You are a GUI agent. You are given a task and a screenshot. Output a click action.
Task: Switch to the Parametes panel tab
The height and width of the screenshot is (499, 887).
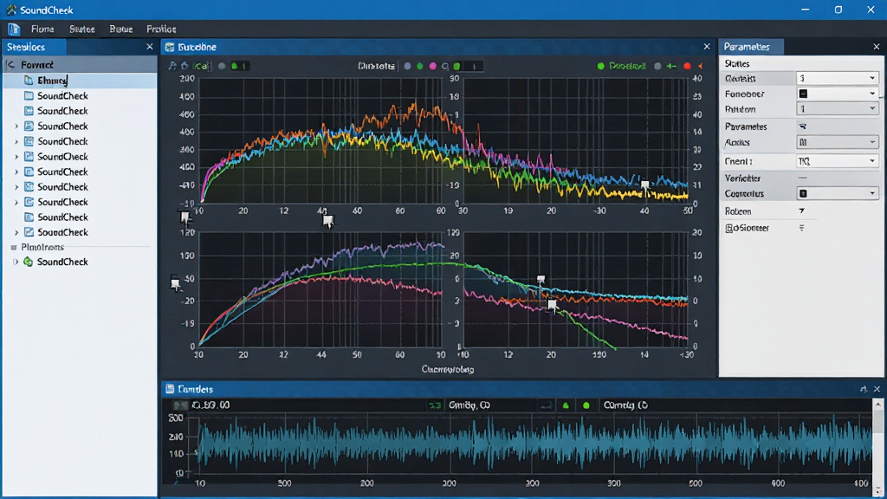(x=751, y=47)
